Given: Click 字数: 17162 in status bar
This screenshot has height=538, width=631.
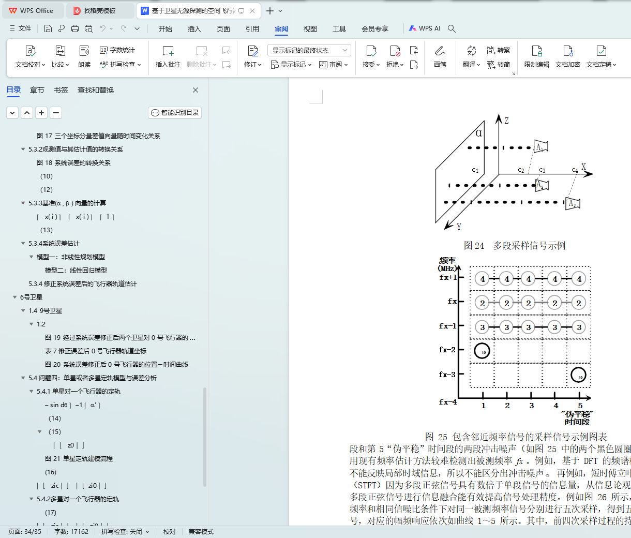Looking at the screenshot, I should click(x=71, y=532).
